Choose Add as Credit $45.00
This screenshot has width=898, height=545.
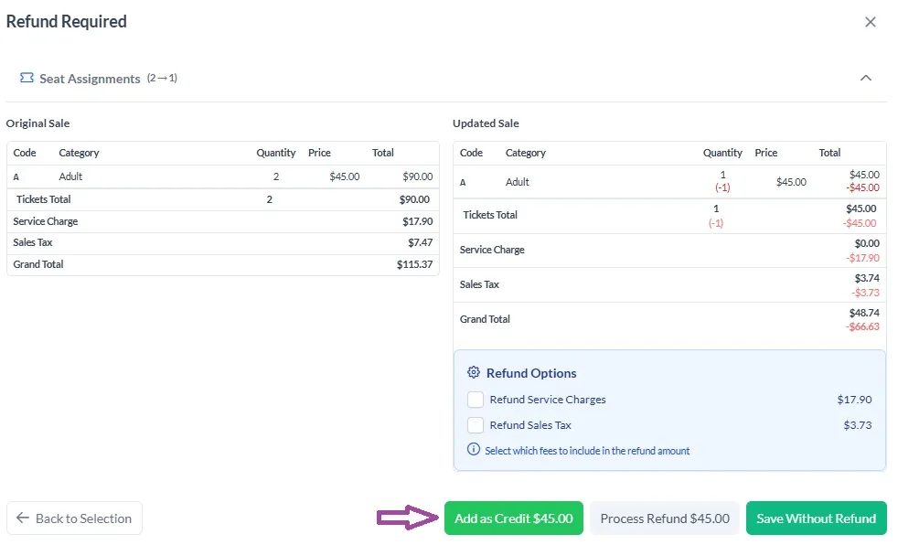click(513, 518)
